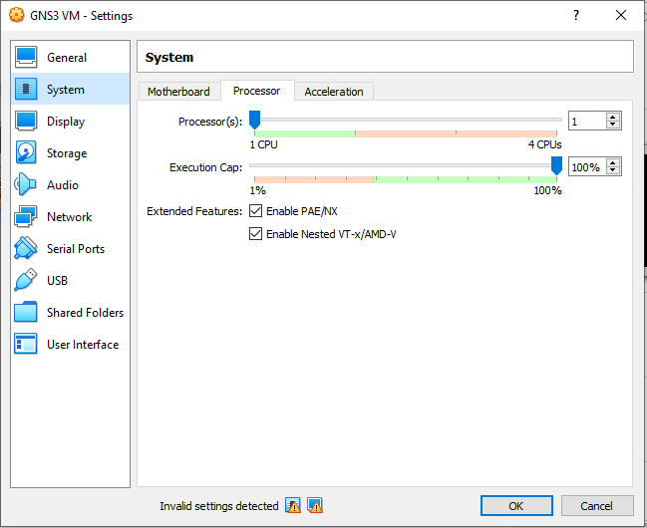Decrease processor count with down arrow
The width and height of the screenshot is (647, 528).
pos(613,125)
